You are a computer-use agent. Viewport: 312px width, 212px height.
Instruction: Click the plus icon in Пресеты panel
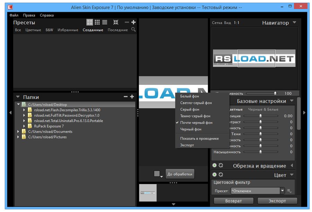coord(133,22)
